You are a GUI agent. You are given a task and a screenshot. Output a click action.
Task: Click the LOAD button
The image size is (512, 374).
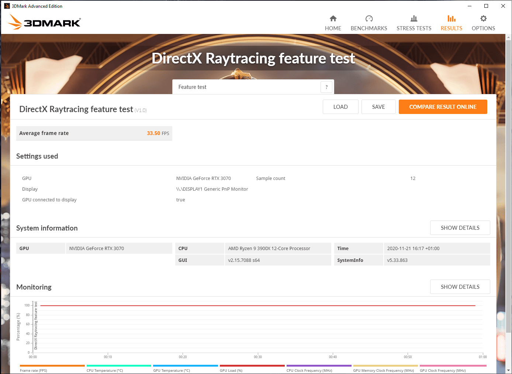pos(340,107)
